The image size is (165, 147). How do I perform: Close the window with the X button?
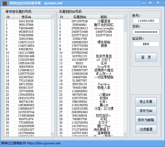click(x=158, y=3)
